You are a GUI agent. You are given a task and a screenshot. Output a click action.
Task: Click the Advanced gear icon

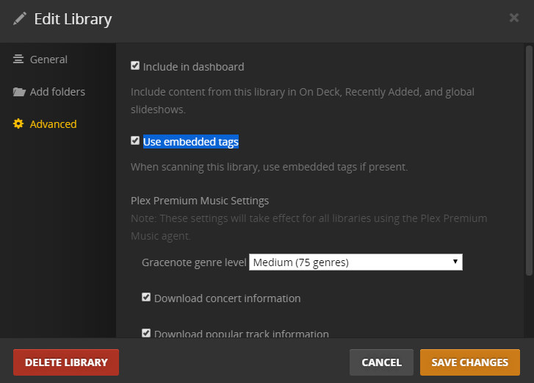point(18,124)
